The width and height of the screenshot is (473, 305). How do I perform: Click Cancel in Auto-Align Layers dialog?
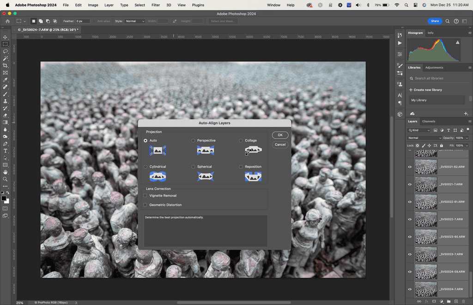[280, 145]
